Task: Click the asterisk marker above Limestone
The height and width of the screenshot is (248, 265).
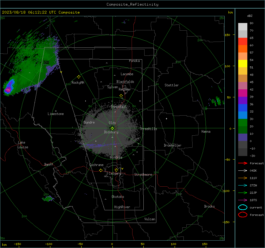Action: coord(56,111)
